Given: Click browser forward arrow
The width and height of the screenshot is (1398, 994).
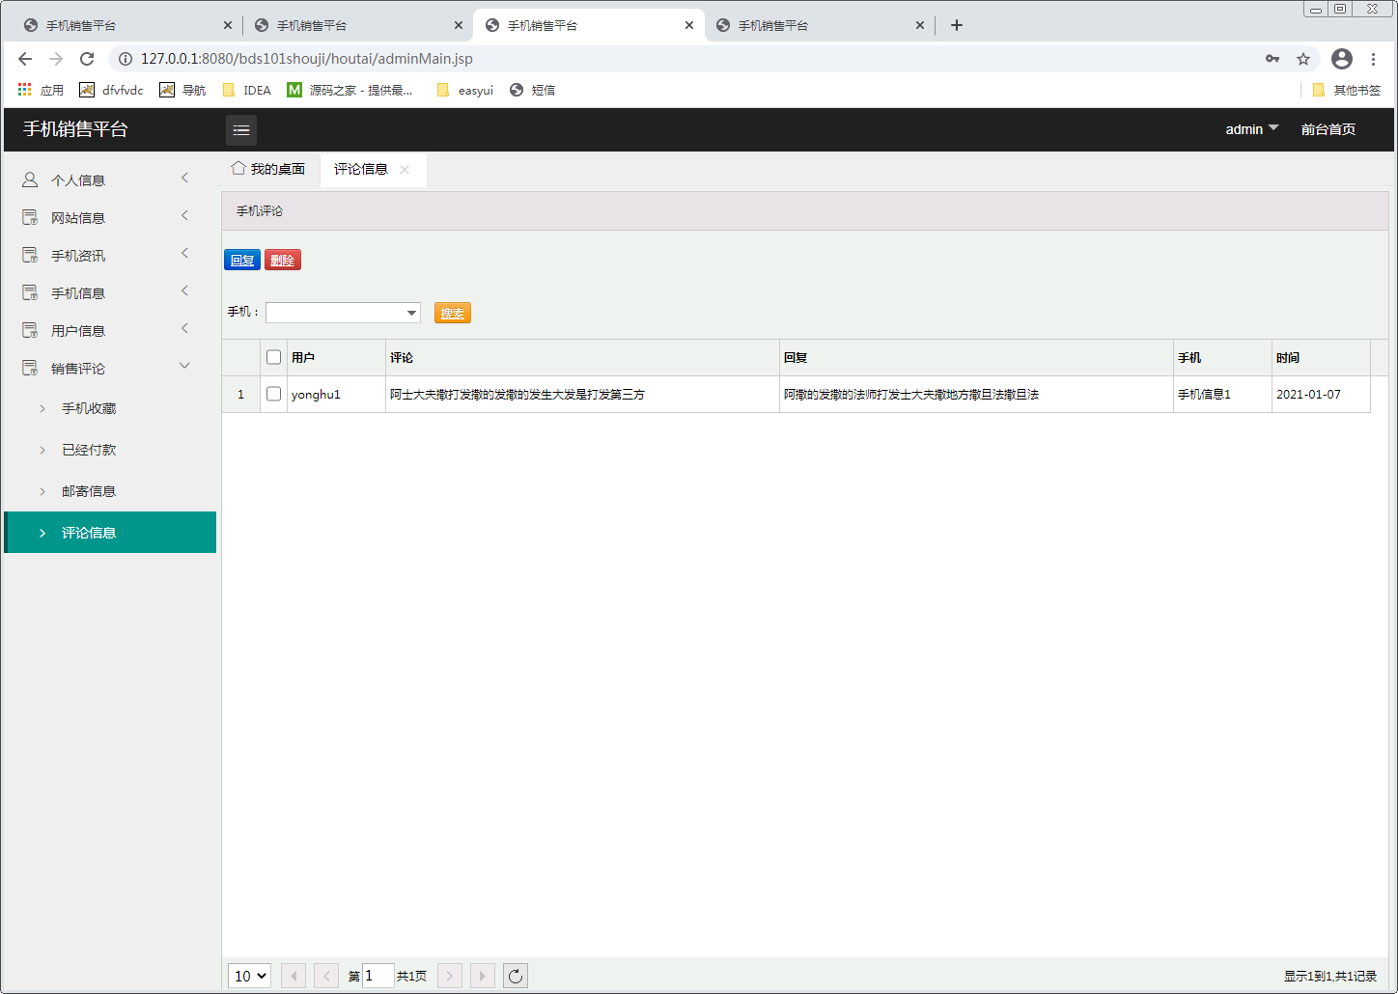Looking at the screenshot, I should (x=56, y=59).
